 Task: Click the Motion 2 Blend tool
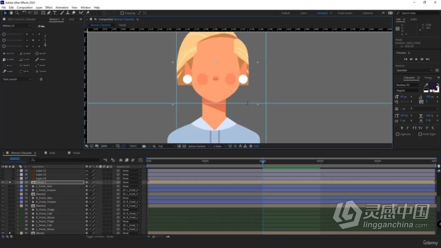(x=25, y=53)
